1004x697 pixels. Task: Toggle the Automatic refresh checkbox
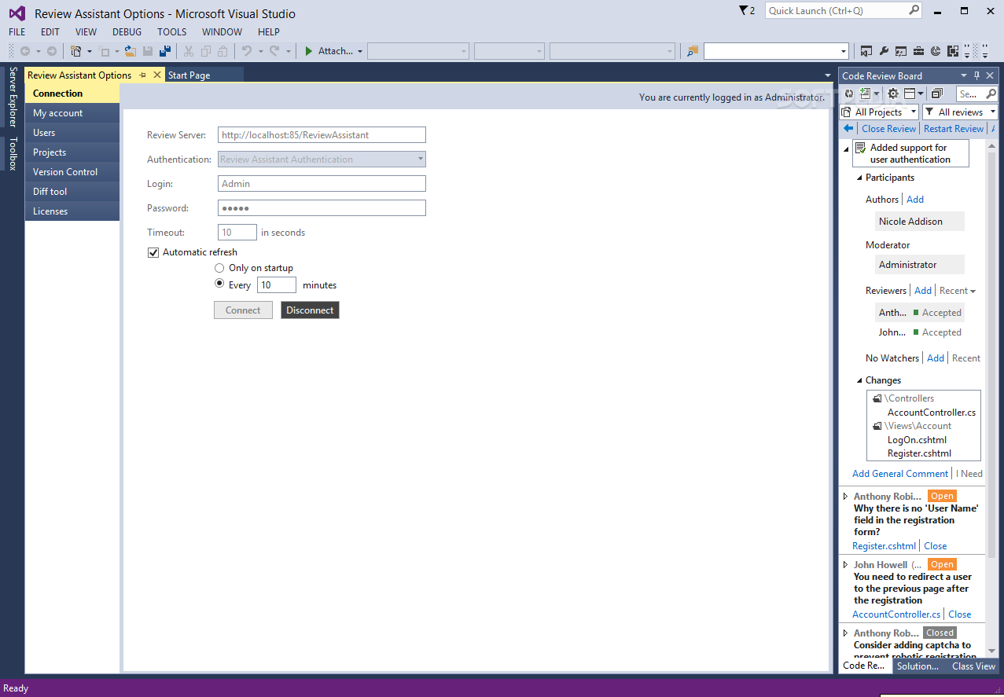click(153, 252)
